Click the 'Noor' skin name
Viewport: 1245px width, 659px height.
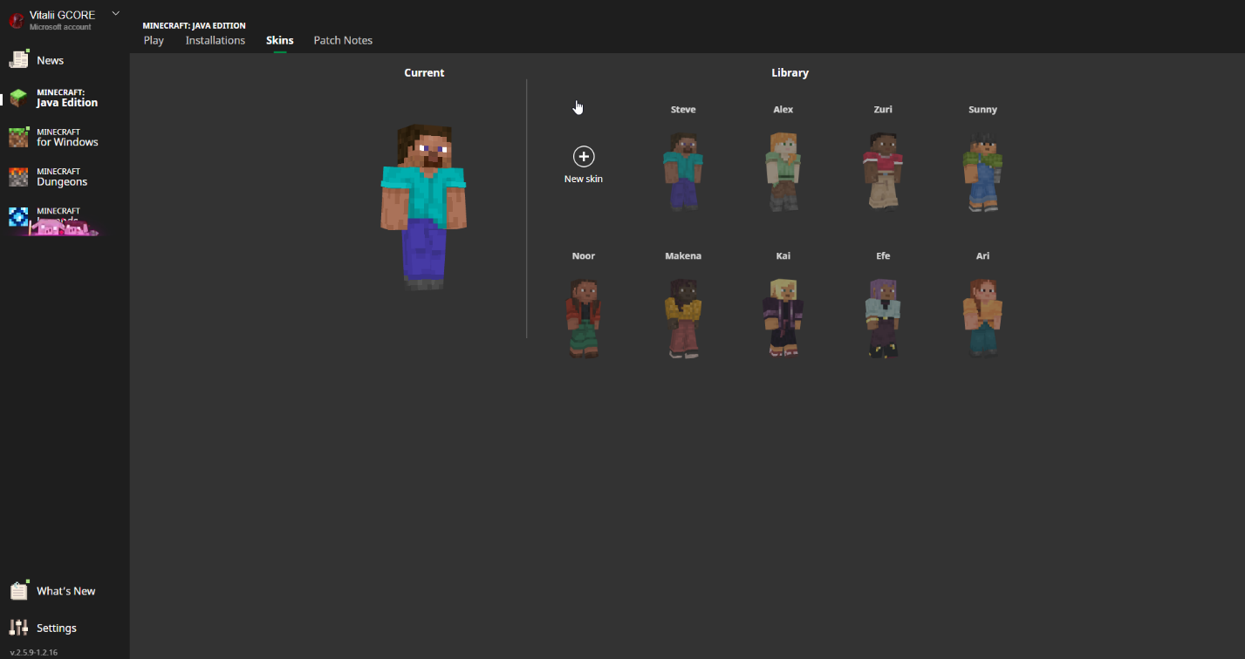coord(584,256)
